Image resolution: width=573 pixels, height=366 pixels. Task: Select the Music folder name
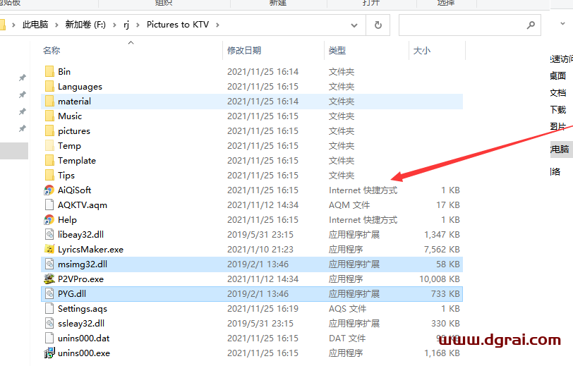(x=70, y=116)
